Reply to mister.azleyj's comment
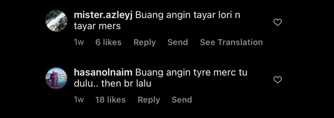334x118 pixels. click(x=145, y=42)
